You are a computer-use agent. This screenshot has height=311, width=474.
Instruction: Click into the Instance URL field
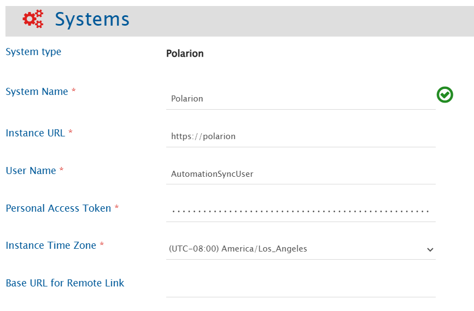(301, 136)
